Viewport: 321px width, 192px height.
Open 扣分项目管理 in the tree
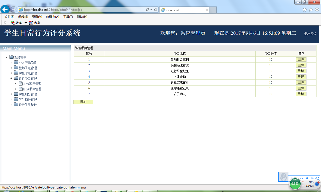coord(32,89)
